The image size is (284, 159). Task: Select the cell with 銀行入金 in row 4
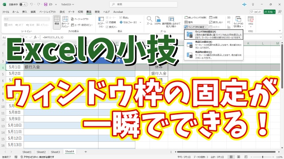click(61, 67)
